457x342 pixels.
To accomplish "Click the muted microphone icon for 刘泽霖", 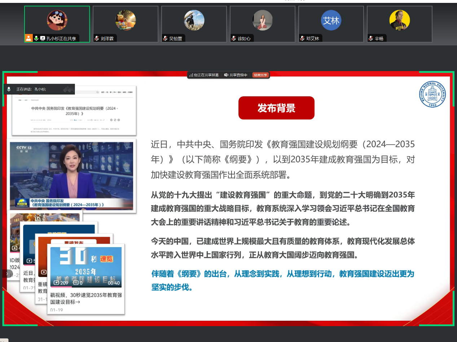I will [x=97, y=38].
